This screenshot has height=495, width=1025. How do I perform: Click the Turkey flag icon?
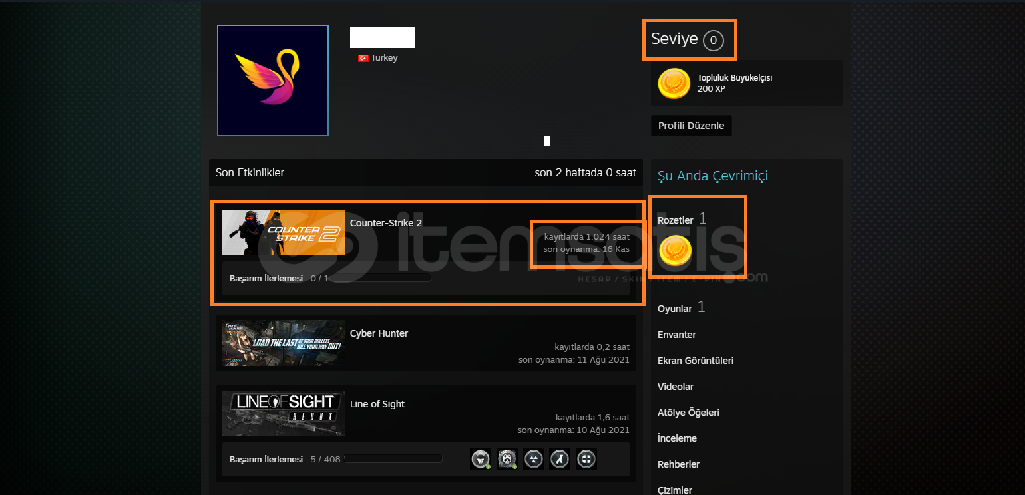pos(363,58)
